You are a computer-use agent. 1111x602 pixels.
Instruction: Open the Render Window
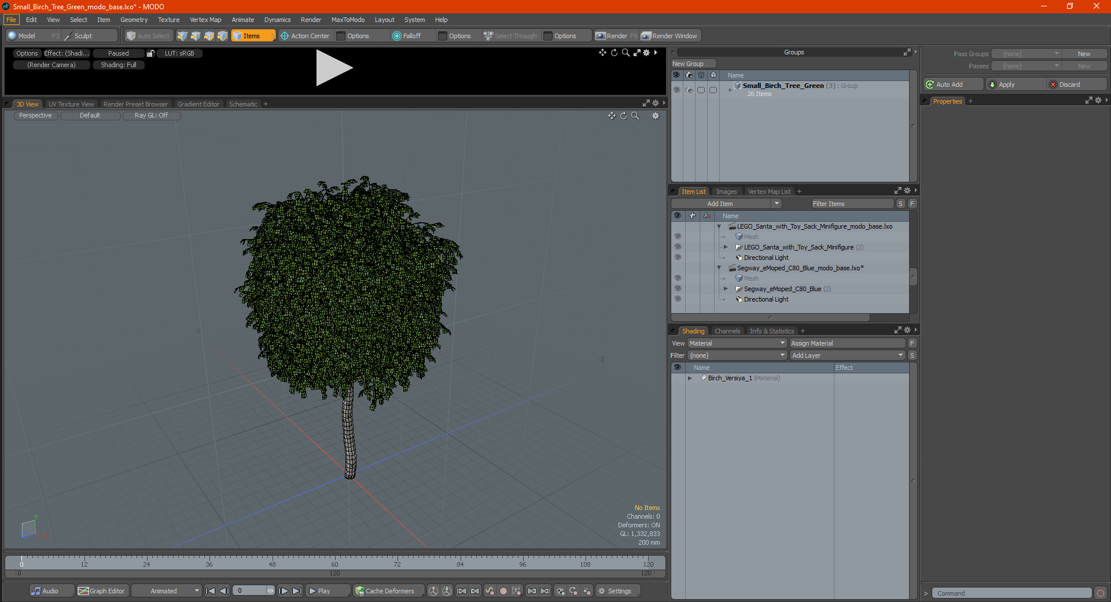point(670,36)
